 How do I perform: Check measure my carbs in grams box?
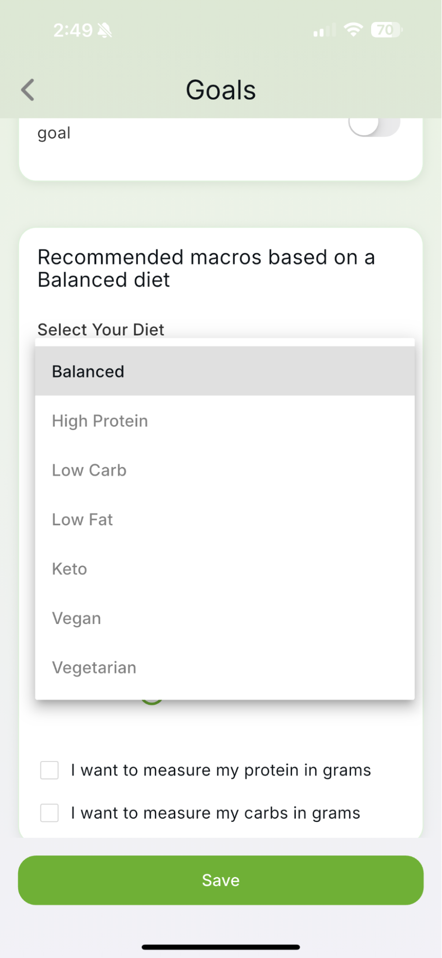pyautogui.click(x=49, y=813)
